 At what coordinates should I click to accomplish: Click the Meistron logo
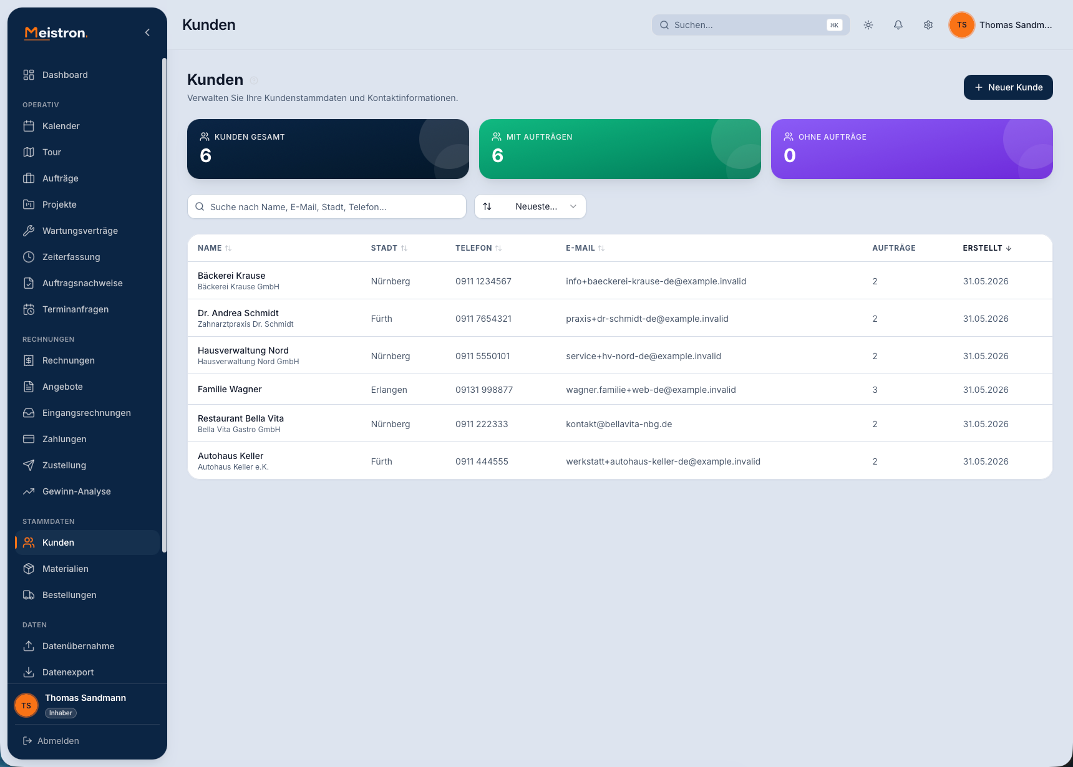[x=56, y=33]
